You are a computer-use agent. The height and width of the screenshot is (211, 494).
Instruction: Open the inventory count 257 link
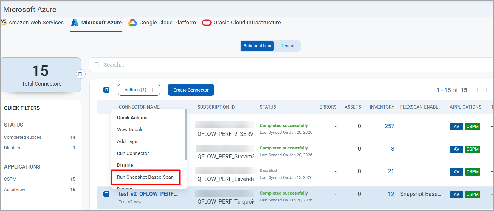(389, 126)
